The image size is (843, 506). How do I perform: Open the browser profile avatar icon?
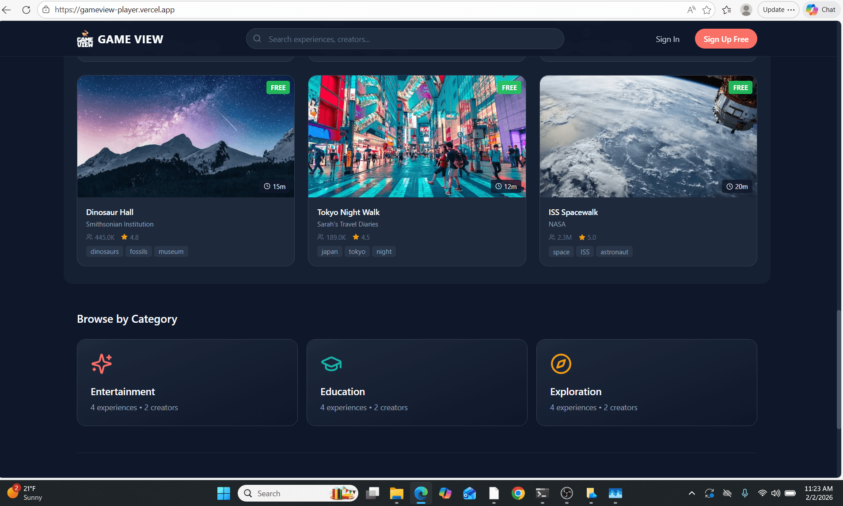[746, 10]
